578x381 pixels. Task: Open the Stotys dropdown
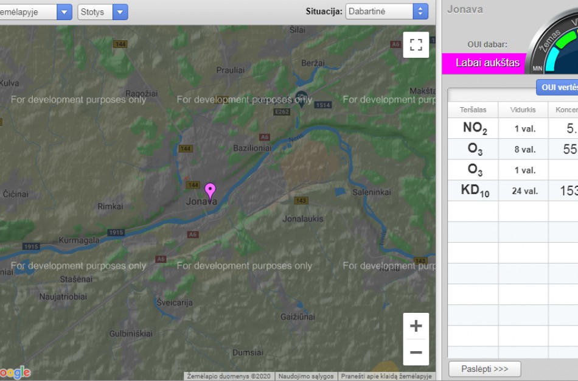(x=102, y=12)
